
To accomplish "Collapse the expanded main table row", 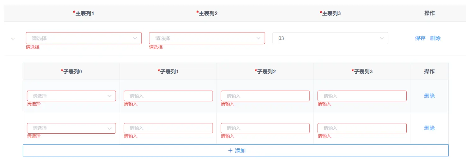I will (13, 39).
